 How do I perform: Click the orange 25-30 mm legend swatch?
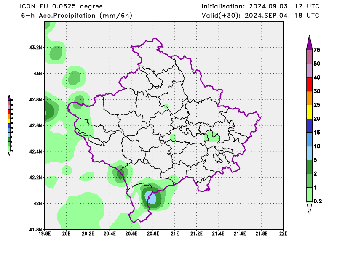[309, 98]
